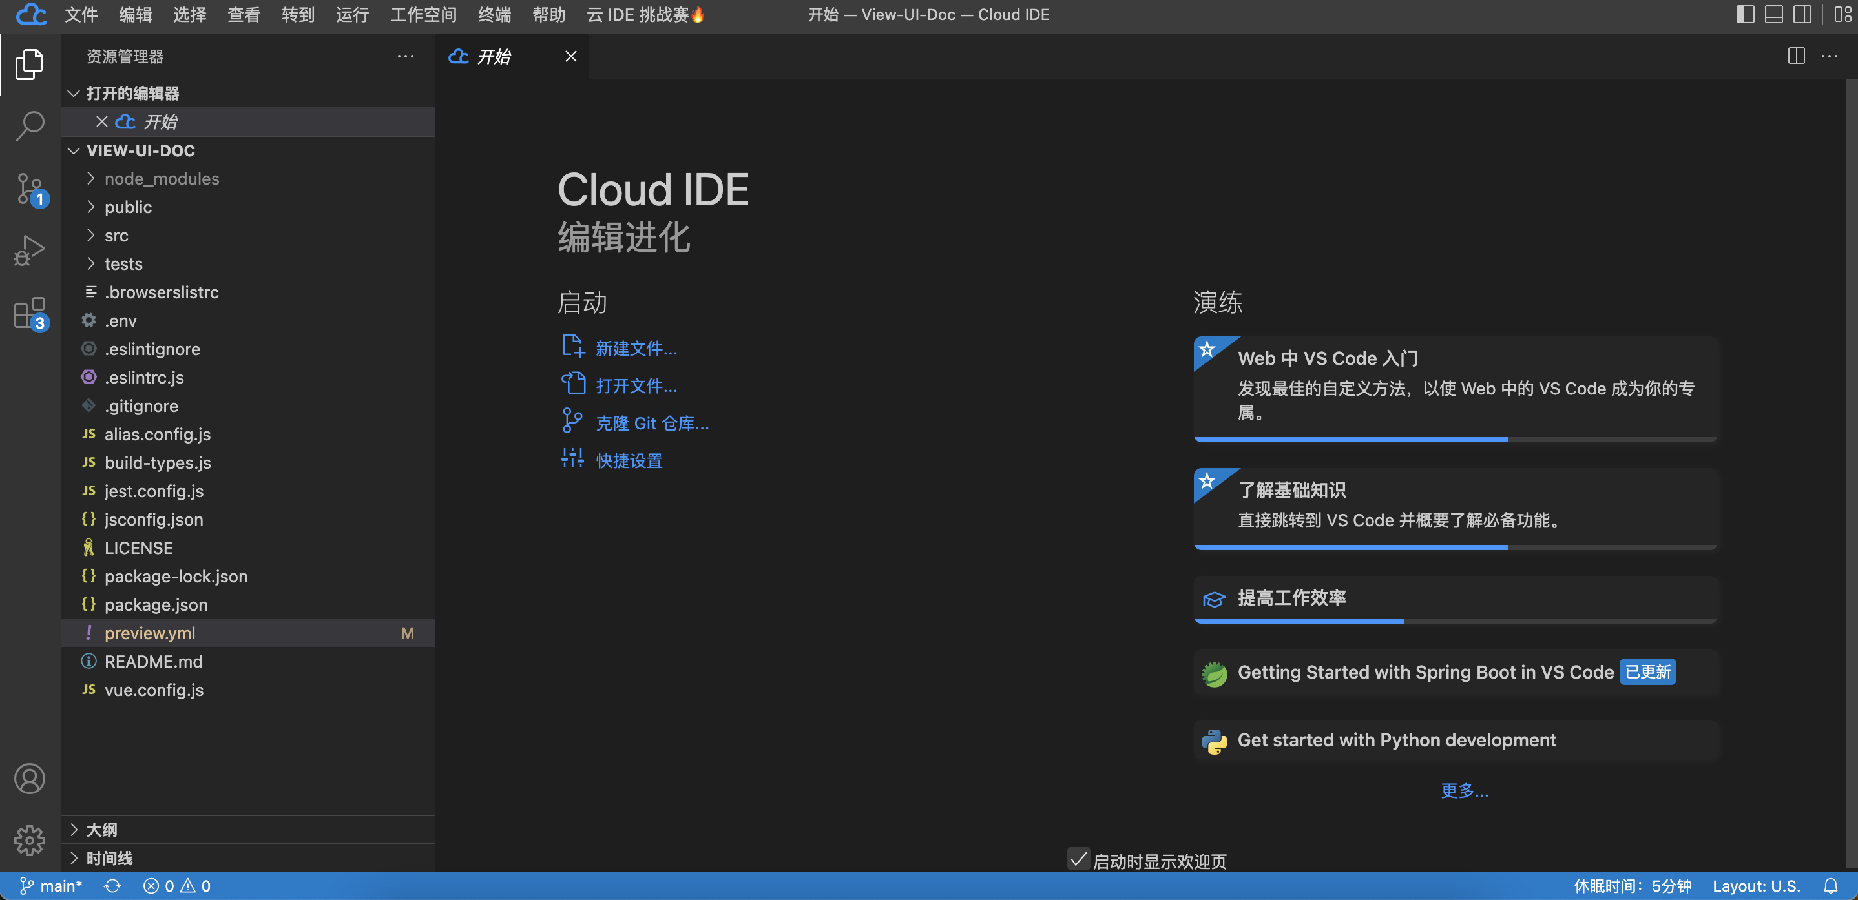Open preview.yml in the file tree

click(248, 633)
